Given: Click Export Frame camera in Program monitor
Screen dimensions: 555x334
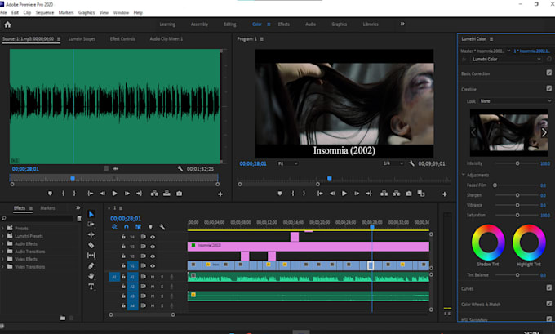Looking at the screenshot, I should [409, 194].
